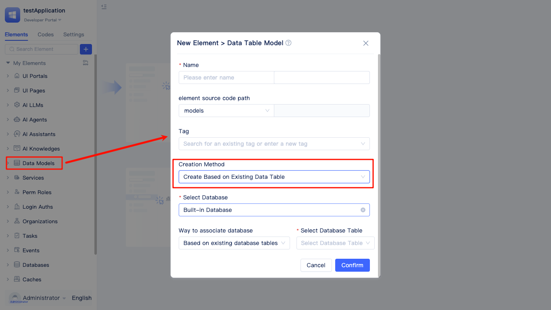Image resolution: width=551 pixels, height=310 pixels.
Task: Click the Cancel button
Action: point(316,265)
